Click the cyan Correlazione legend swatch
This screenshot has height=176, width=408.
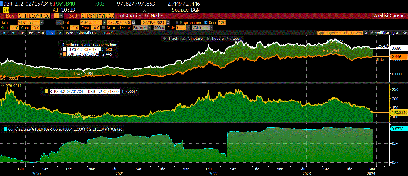click(5, 129)
